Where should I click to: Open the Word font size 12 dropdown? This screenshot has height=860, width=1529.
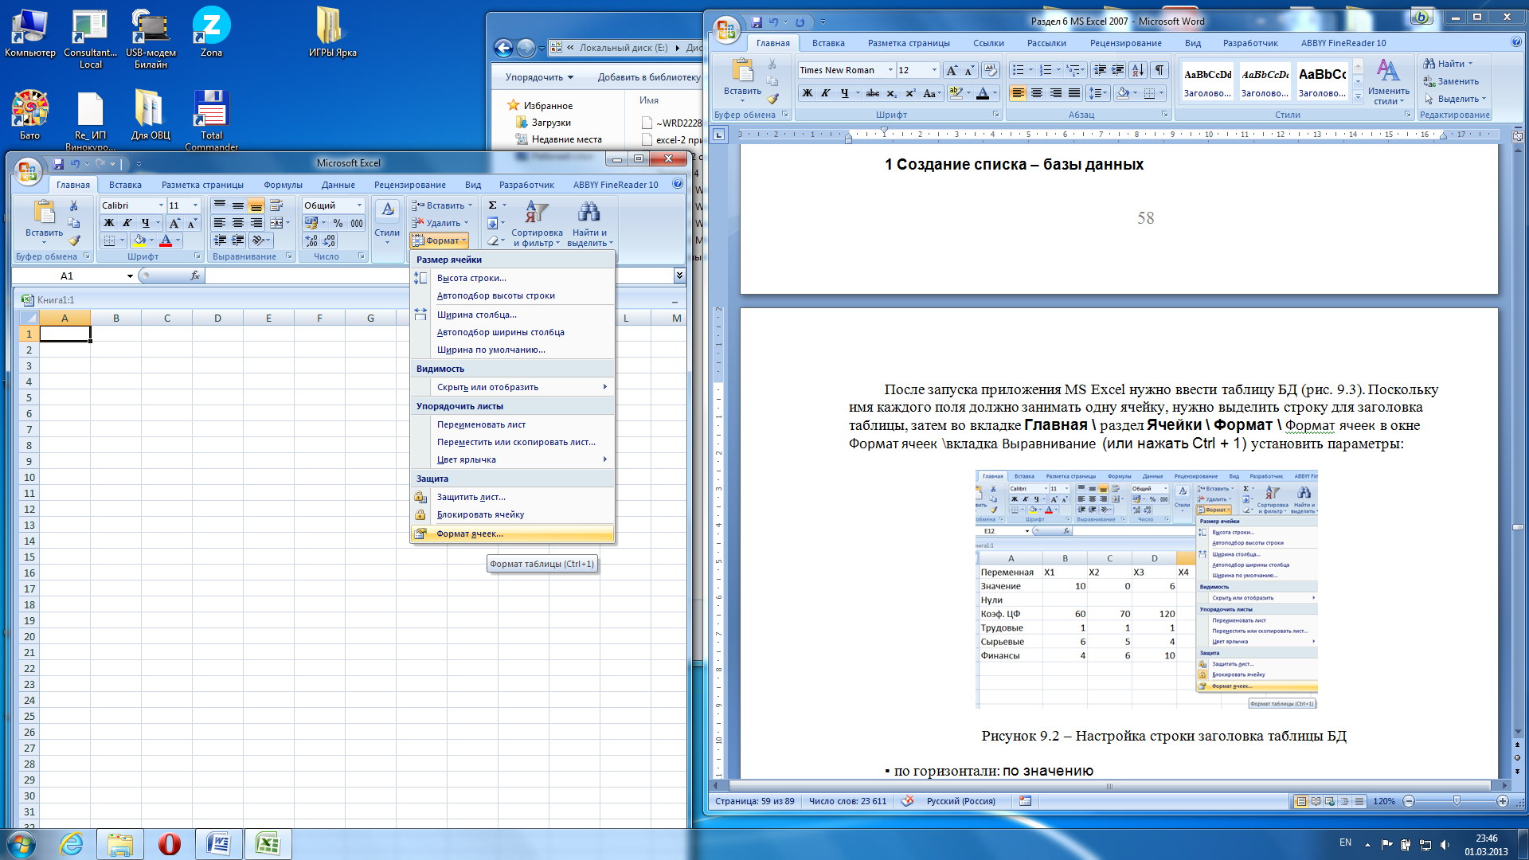934,70
